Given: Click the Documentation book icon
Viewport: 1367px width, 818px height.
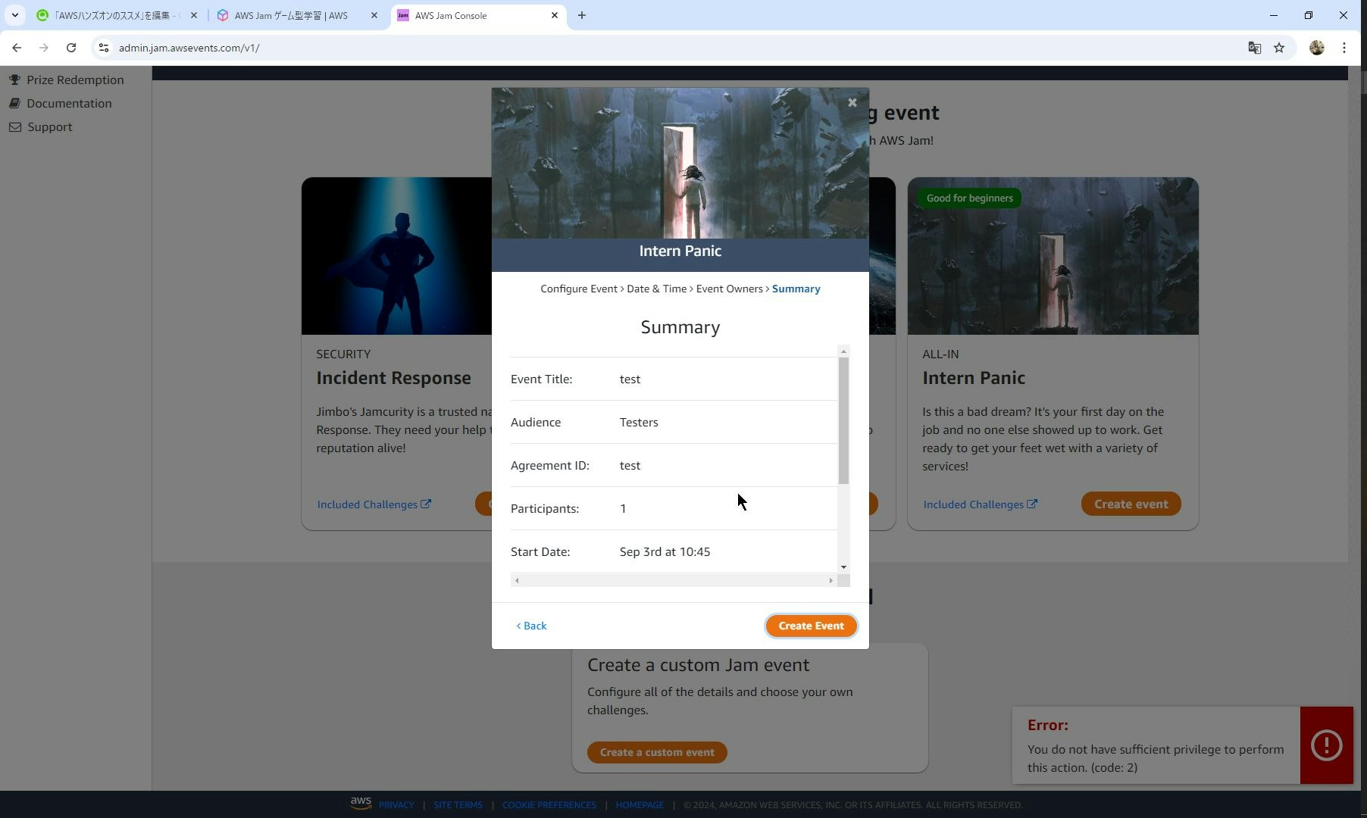Looking at the screenshot, I should tap(14, 103).
